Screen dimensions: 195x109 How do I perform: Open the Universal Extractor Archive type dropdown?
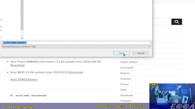click(x=76, y=47)
